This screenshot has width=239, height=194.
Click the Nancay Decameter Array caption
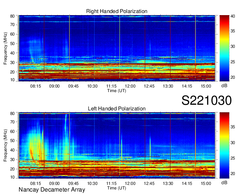(x=52, y=190)
